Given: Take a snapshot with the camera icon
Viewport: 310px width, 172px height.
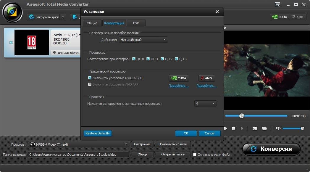Looking at the screenshot, I should click(x=255, y=128).
